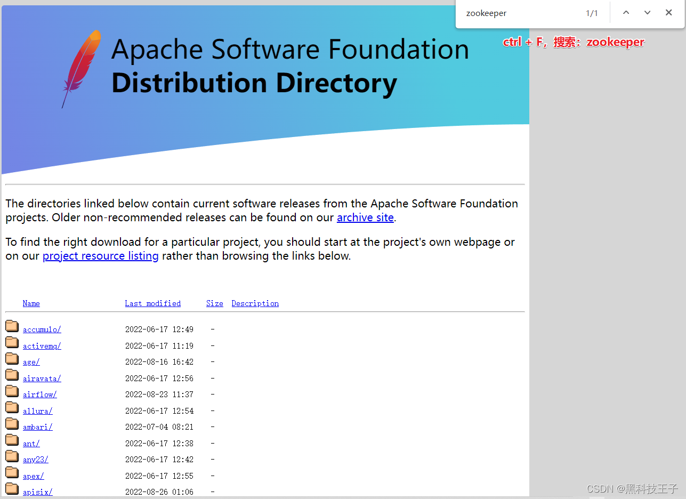Image resolution: width=686 pixels, height=499 pixels.
Task: Open the apex/ directory link
Action: [34, 476]
